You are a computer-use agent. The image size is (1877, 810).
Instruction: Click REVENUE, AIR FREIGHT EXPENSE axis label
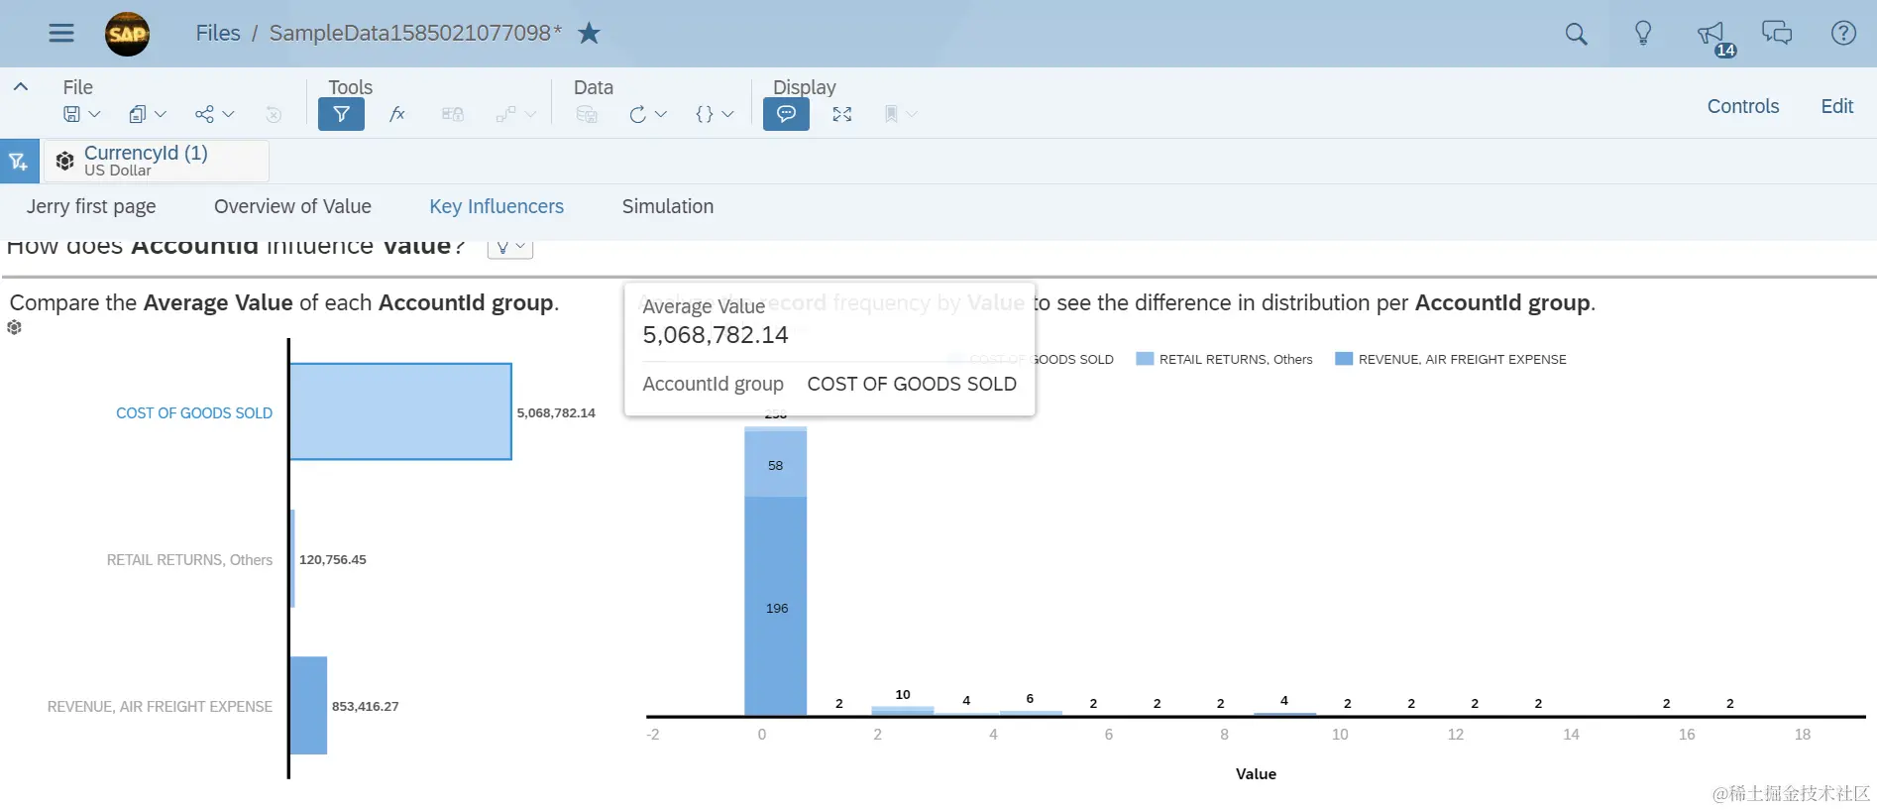tap(160, 706)
